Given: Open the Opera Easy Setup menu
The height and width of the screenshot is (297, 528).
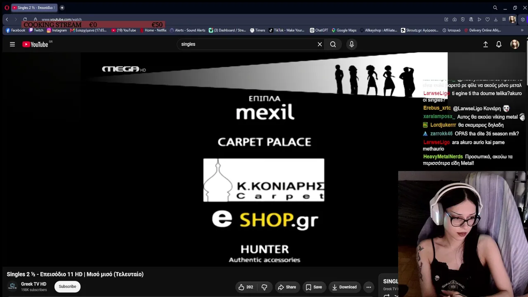Looking at the screenshot, I should pyautogui.click(x=504, y=19).
